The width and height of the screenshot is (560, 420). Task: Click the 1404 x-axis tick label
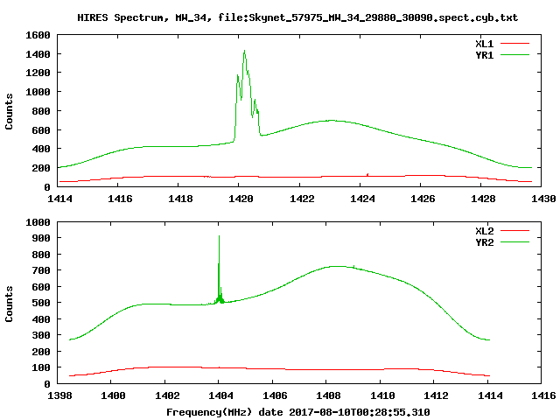pos(220,395)
